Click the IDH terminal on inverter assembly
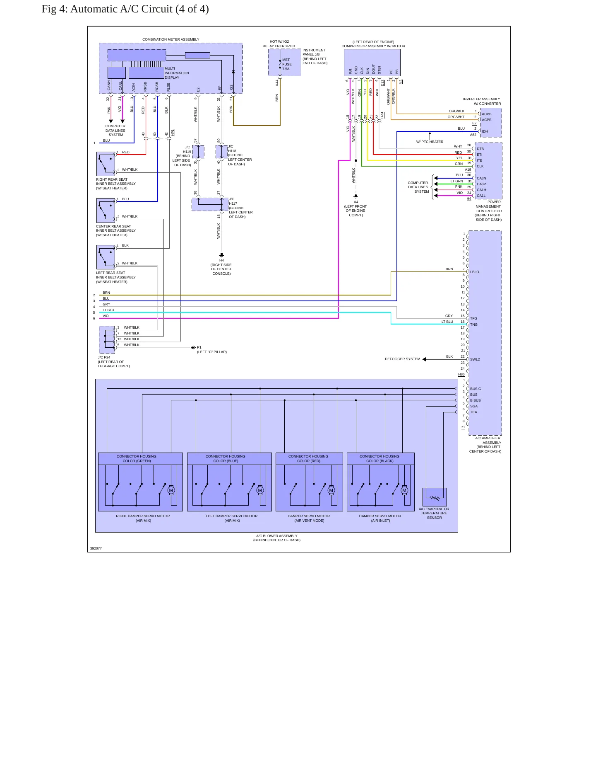The height and width of the screenshot is (775, 598). [485, 132]
